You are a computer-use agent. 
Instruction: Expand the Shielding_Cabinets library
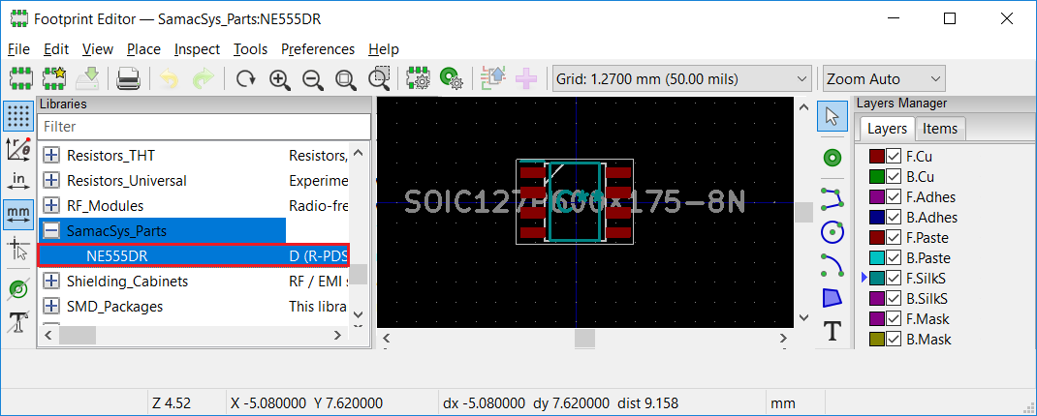click(x=51, y=282)
